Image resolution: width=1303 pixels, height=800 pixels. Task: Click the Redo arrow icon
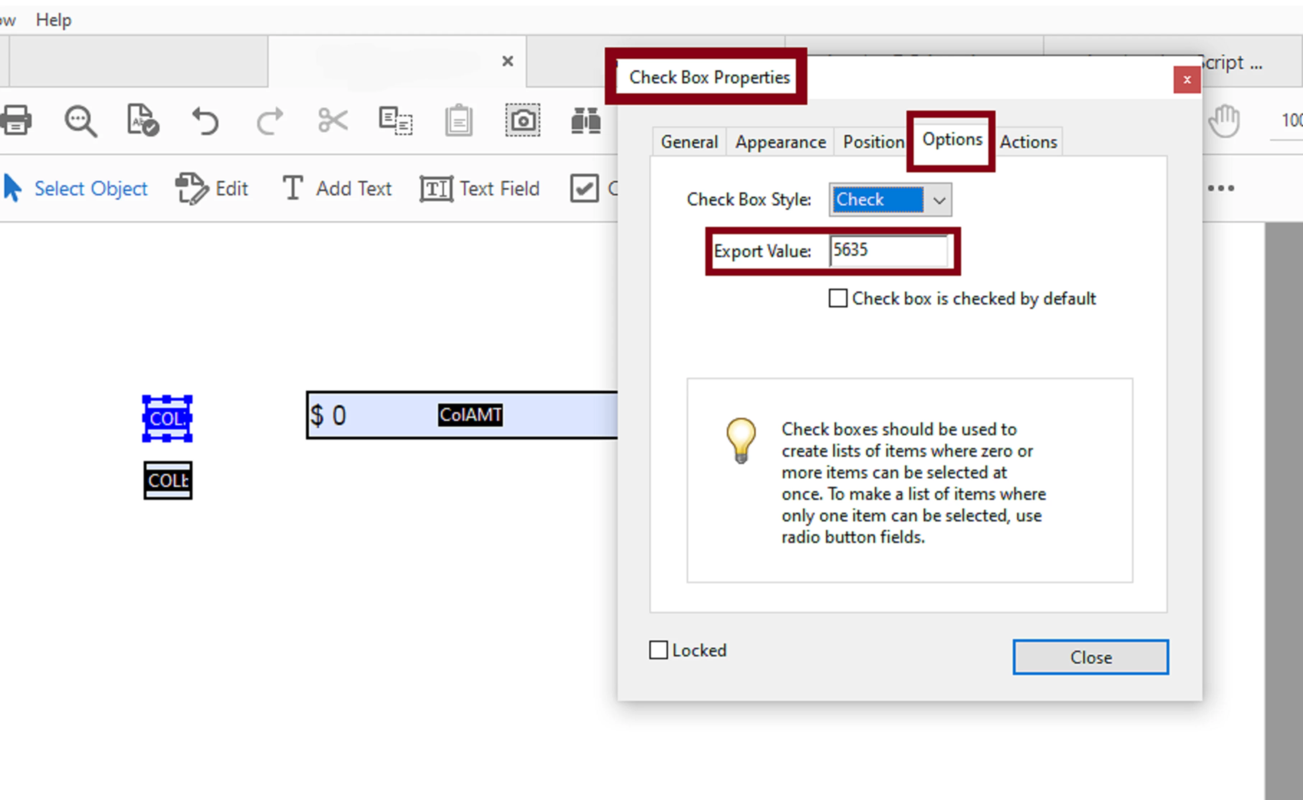click(269, 121)
